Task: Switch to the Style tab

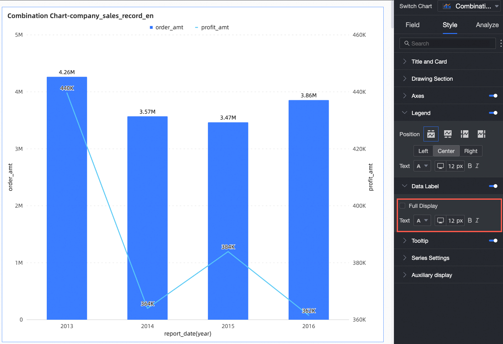Action: tap(450, 25)
